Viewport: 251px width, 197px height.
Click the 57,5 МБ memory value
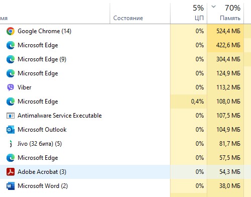click(x=230, y=158)
